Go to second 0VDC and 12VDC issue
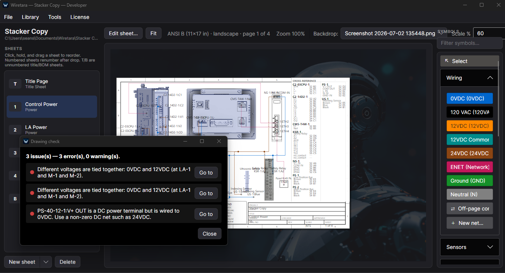Image resolution: width=505 pixels, height=273 pixels. coord(206,193)
